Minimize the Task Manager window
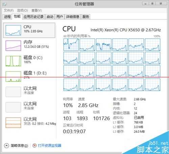This screenshot has height=154, width=169. [145, 4]
